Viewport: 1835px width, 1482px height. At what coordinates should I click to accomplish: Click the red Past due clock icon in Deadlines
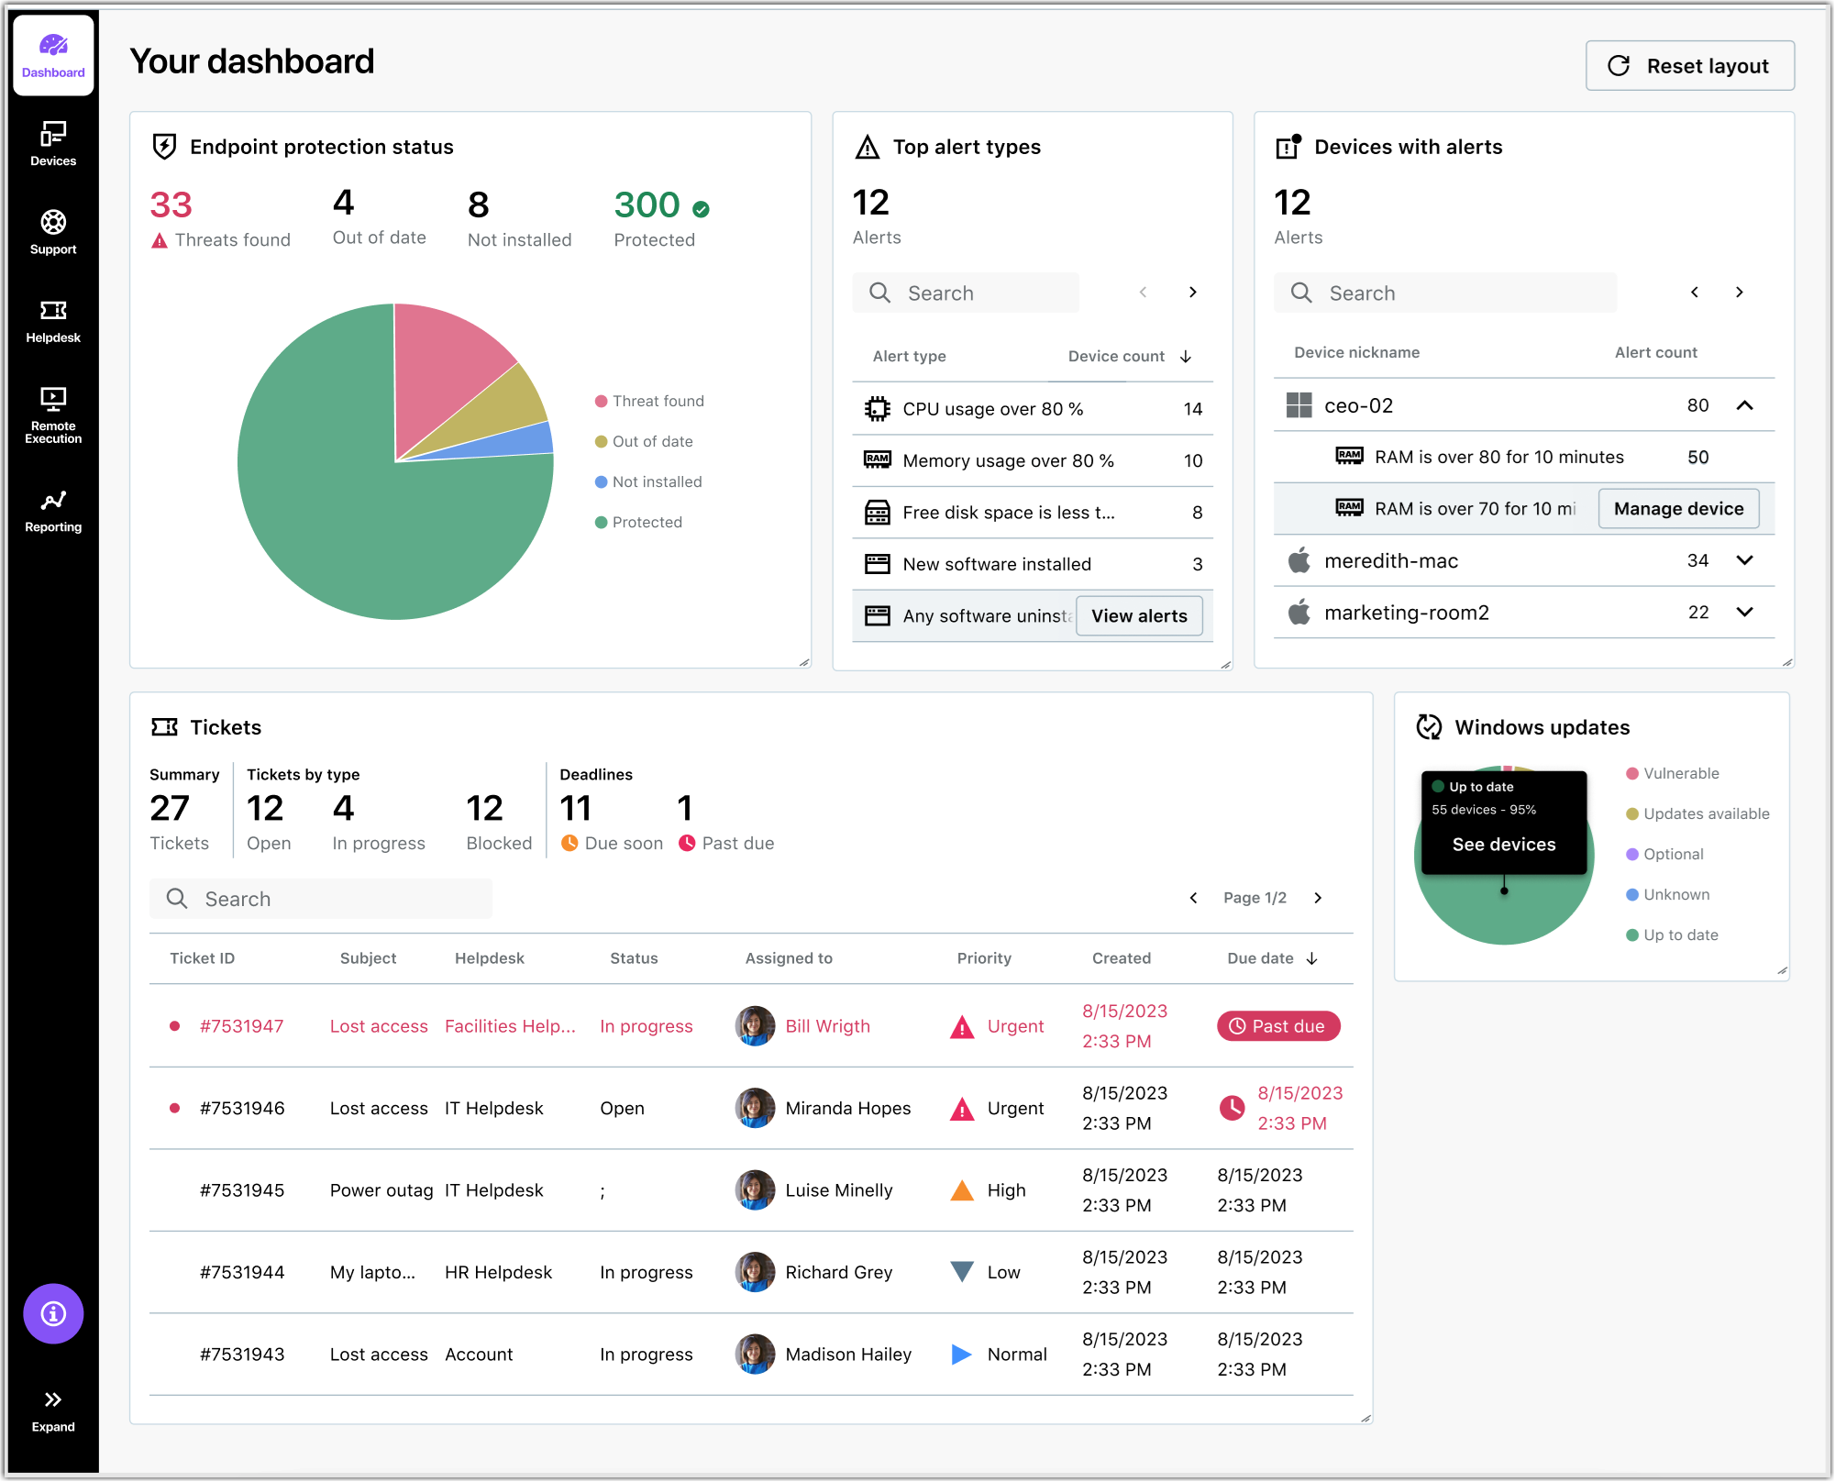pos(687,843)
